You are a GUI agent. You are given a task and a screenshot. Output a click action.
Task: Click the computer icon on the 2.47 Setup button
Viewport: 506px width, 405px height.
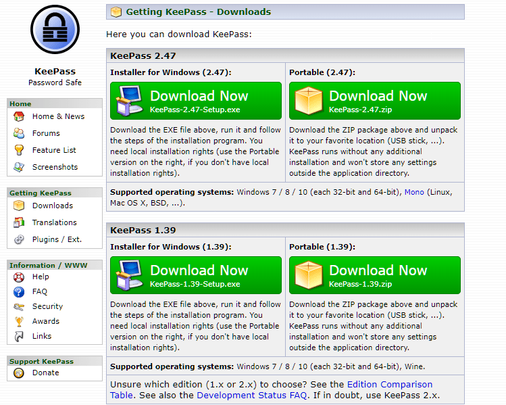pos(130,101)
